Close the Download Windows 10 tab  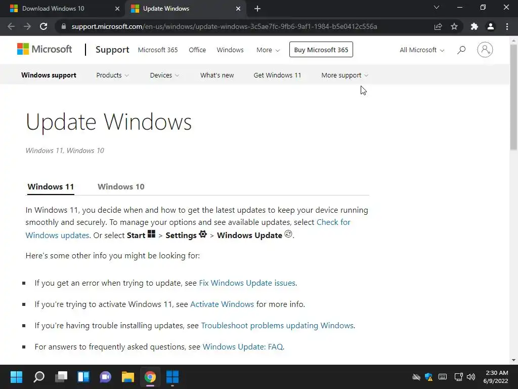117,9
